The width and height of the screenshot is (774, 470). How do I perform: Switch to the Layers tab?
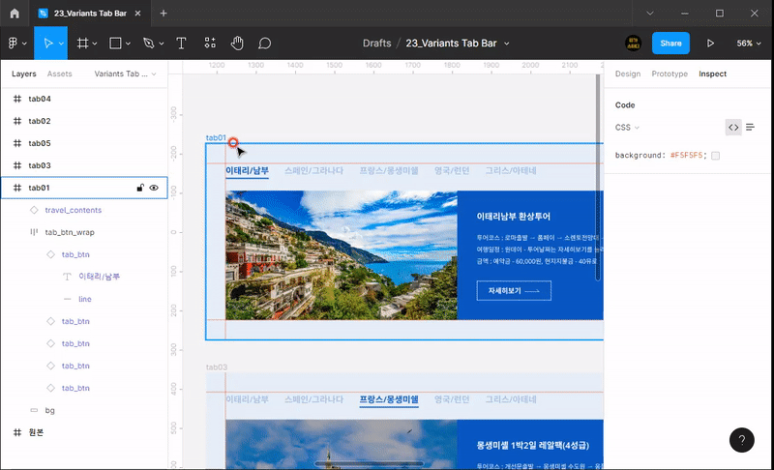pos(23,73)
